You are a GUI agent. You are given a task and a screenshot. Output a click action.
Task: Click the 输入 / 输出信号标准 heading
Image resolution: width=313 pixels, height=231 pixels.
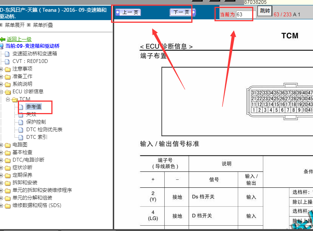(x=170, y=144)
